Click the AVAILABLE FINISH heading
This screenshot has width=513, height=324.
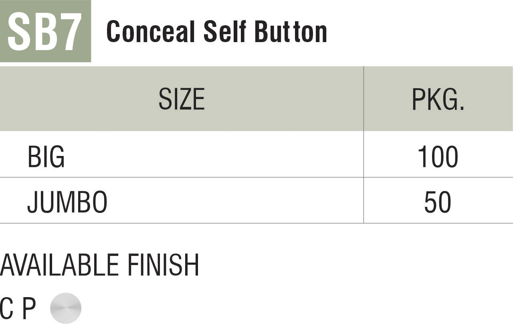point(99,265)
